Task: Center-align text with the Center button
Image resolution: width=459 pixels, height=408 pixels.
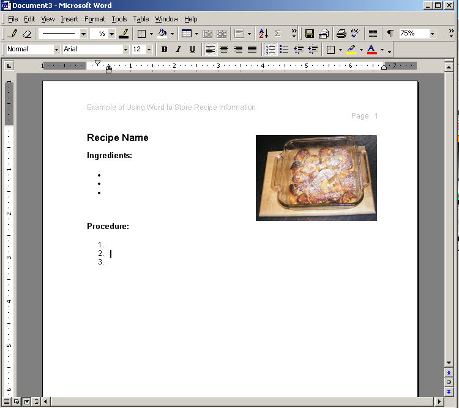Action: point(224,49)
